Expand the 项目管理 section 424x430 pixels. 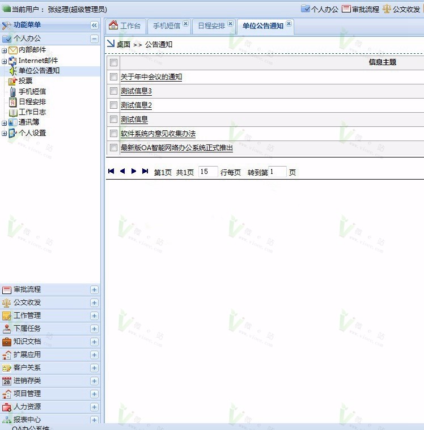pyautogui.click(x=94, y=394)
